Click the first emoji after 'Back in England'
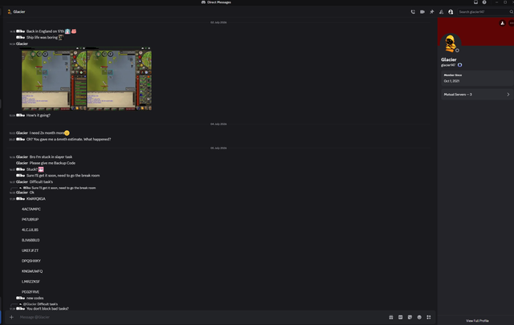The height and width of the screenshot is (325, 514). pos(67,31)
